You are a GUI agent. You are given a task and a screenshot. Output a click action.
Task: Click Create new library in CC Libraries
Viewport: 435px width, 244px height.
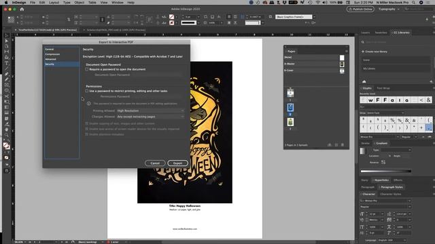[x=375, y=52]
